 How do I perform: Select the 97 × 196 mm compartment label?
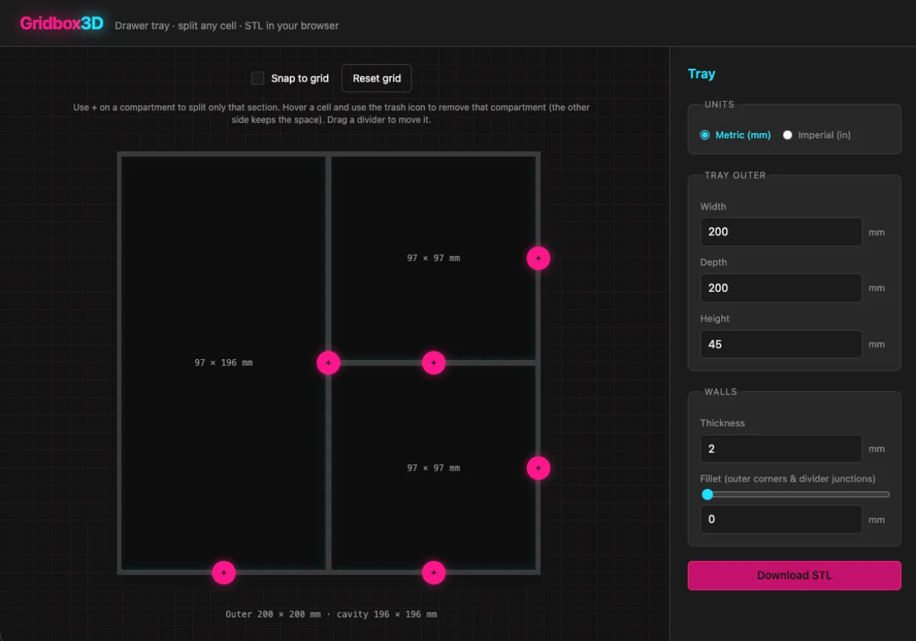(223, 363)
